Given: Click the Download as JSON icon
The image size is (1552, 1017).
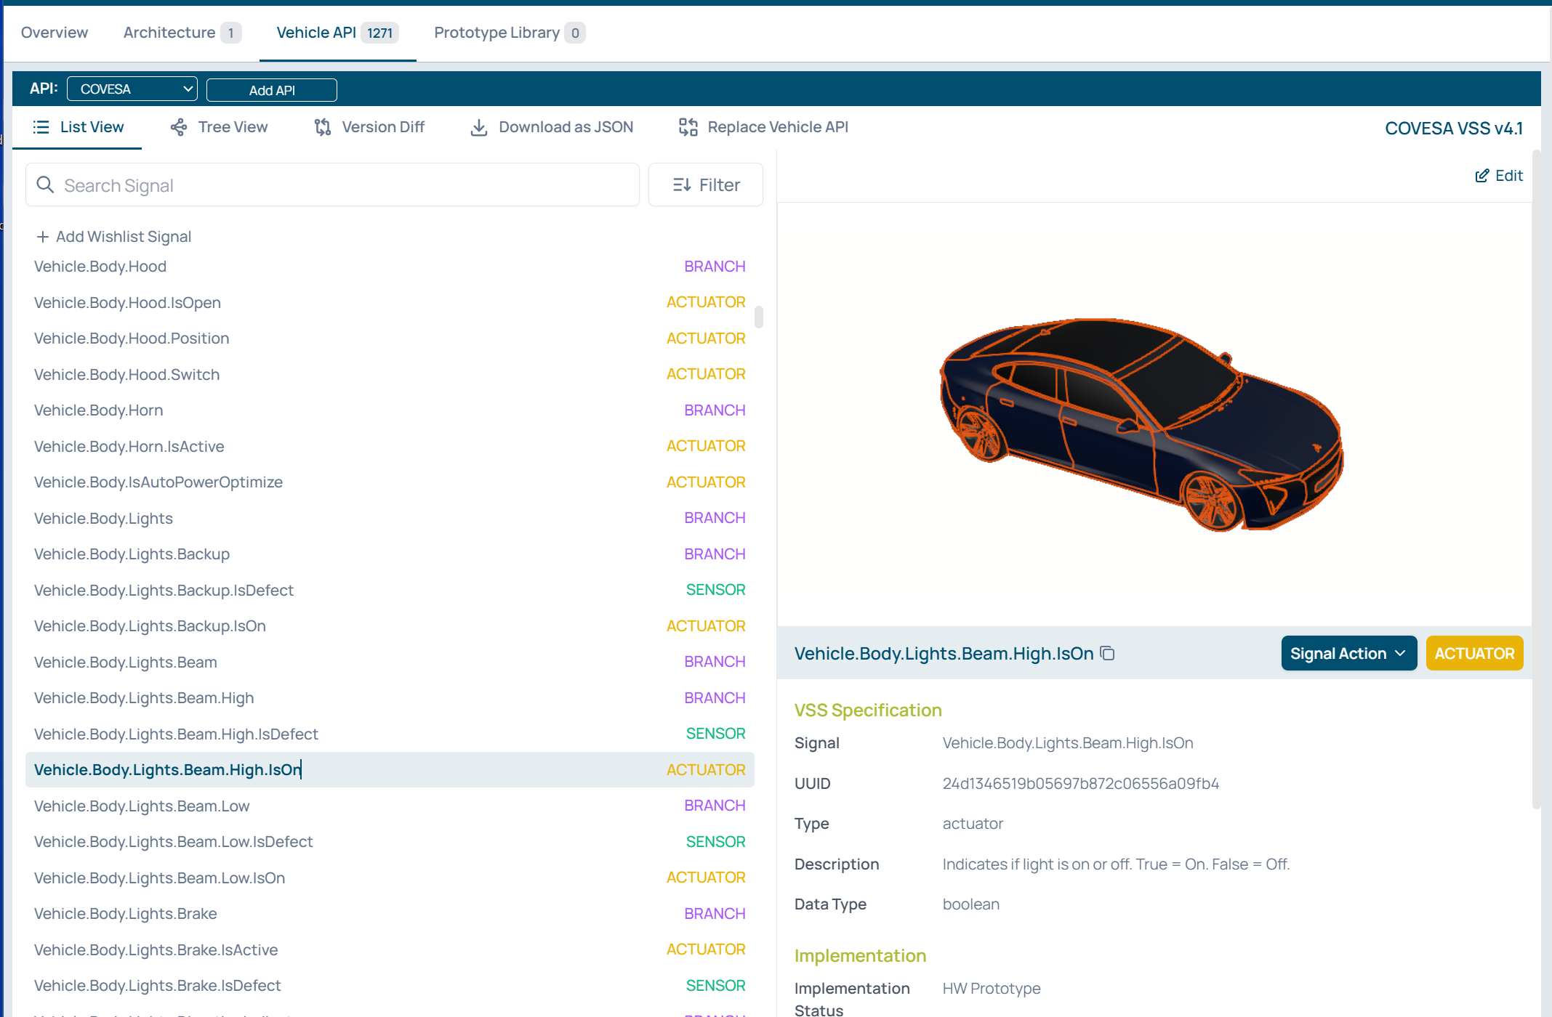Looking at the screenshot, I should [x=479, y=127].
